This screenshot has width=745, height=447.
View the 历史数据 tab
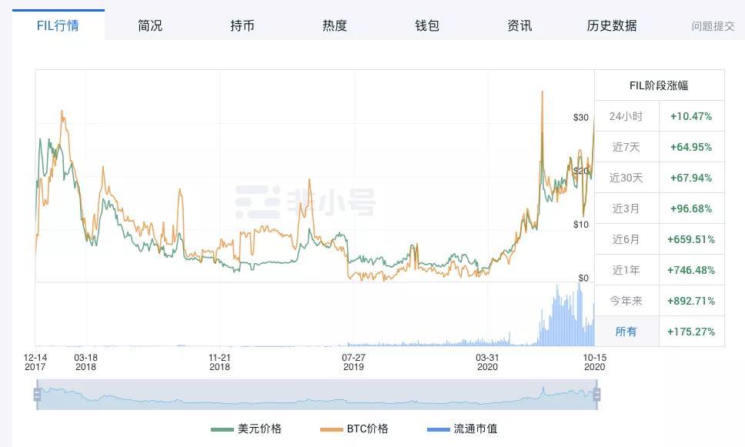click(612, 25)
